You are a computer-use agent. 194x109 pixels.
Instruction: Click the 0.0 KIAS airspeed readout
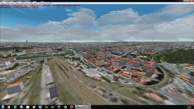click(x=56, y=6)
